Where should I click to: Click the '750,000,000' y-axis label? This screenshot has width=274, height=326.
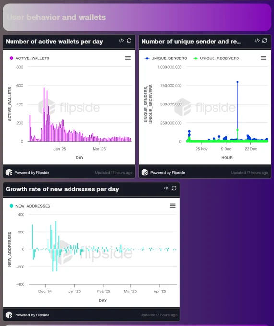pos(171,85)
